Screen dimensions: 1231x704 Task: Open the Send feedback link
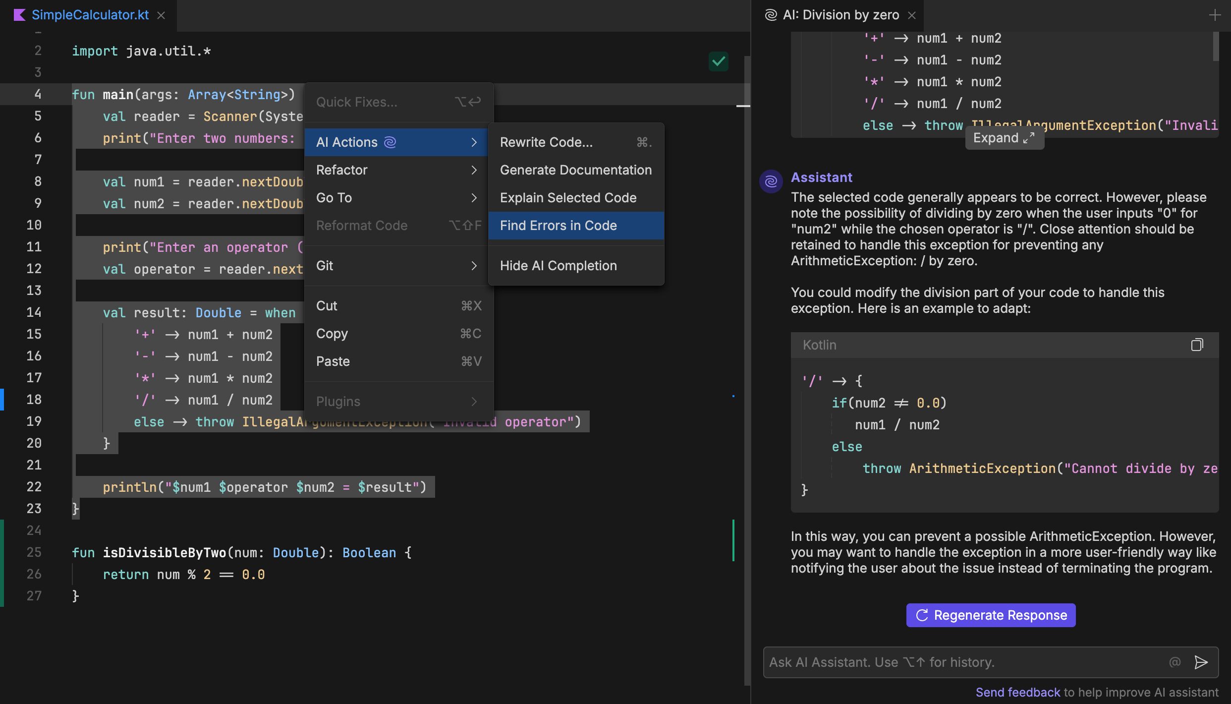pos(1017,692)
